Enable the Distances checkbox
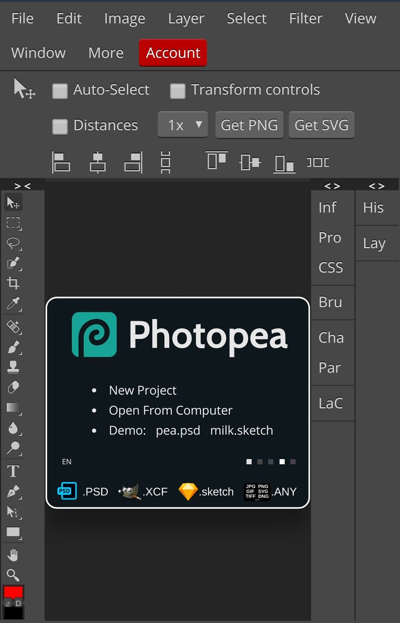The width and height of the screenshot is (400, 623). [x=60, y=127]
